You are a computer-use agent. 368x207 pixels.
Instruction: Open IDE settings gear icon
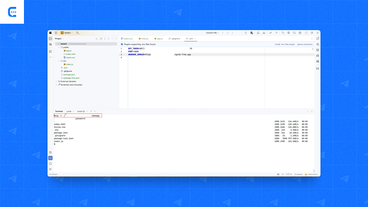click(300, 33)
